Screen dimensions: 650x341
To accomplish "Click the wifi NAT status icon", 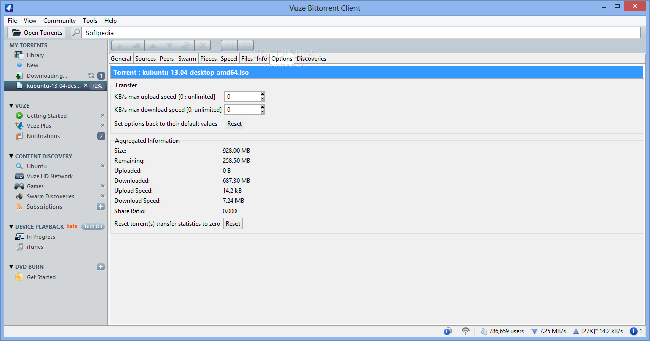I will pos(466,331).
